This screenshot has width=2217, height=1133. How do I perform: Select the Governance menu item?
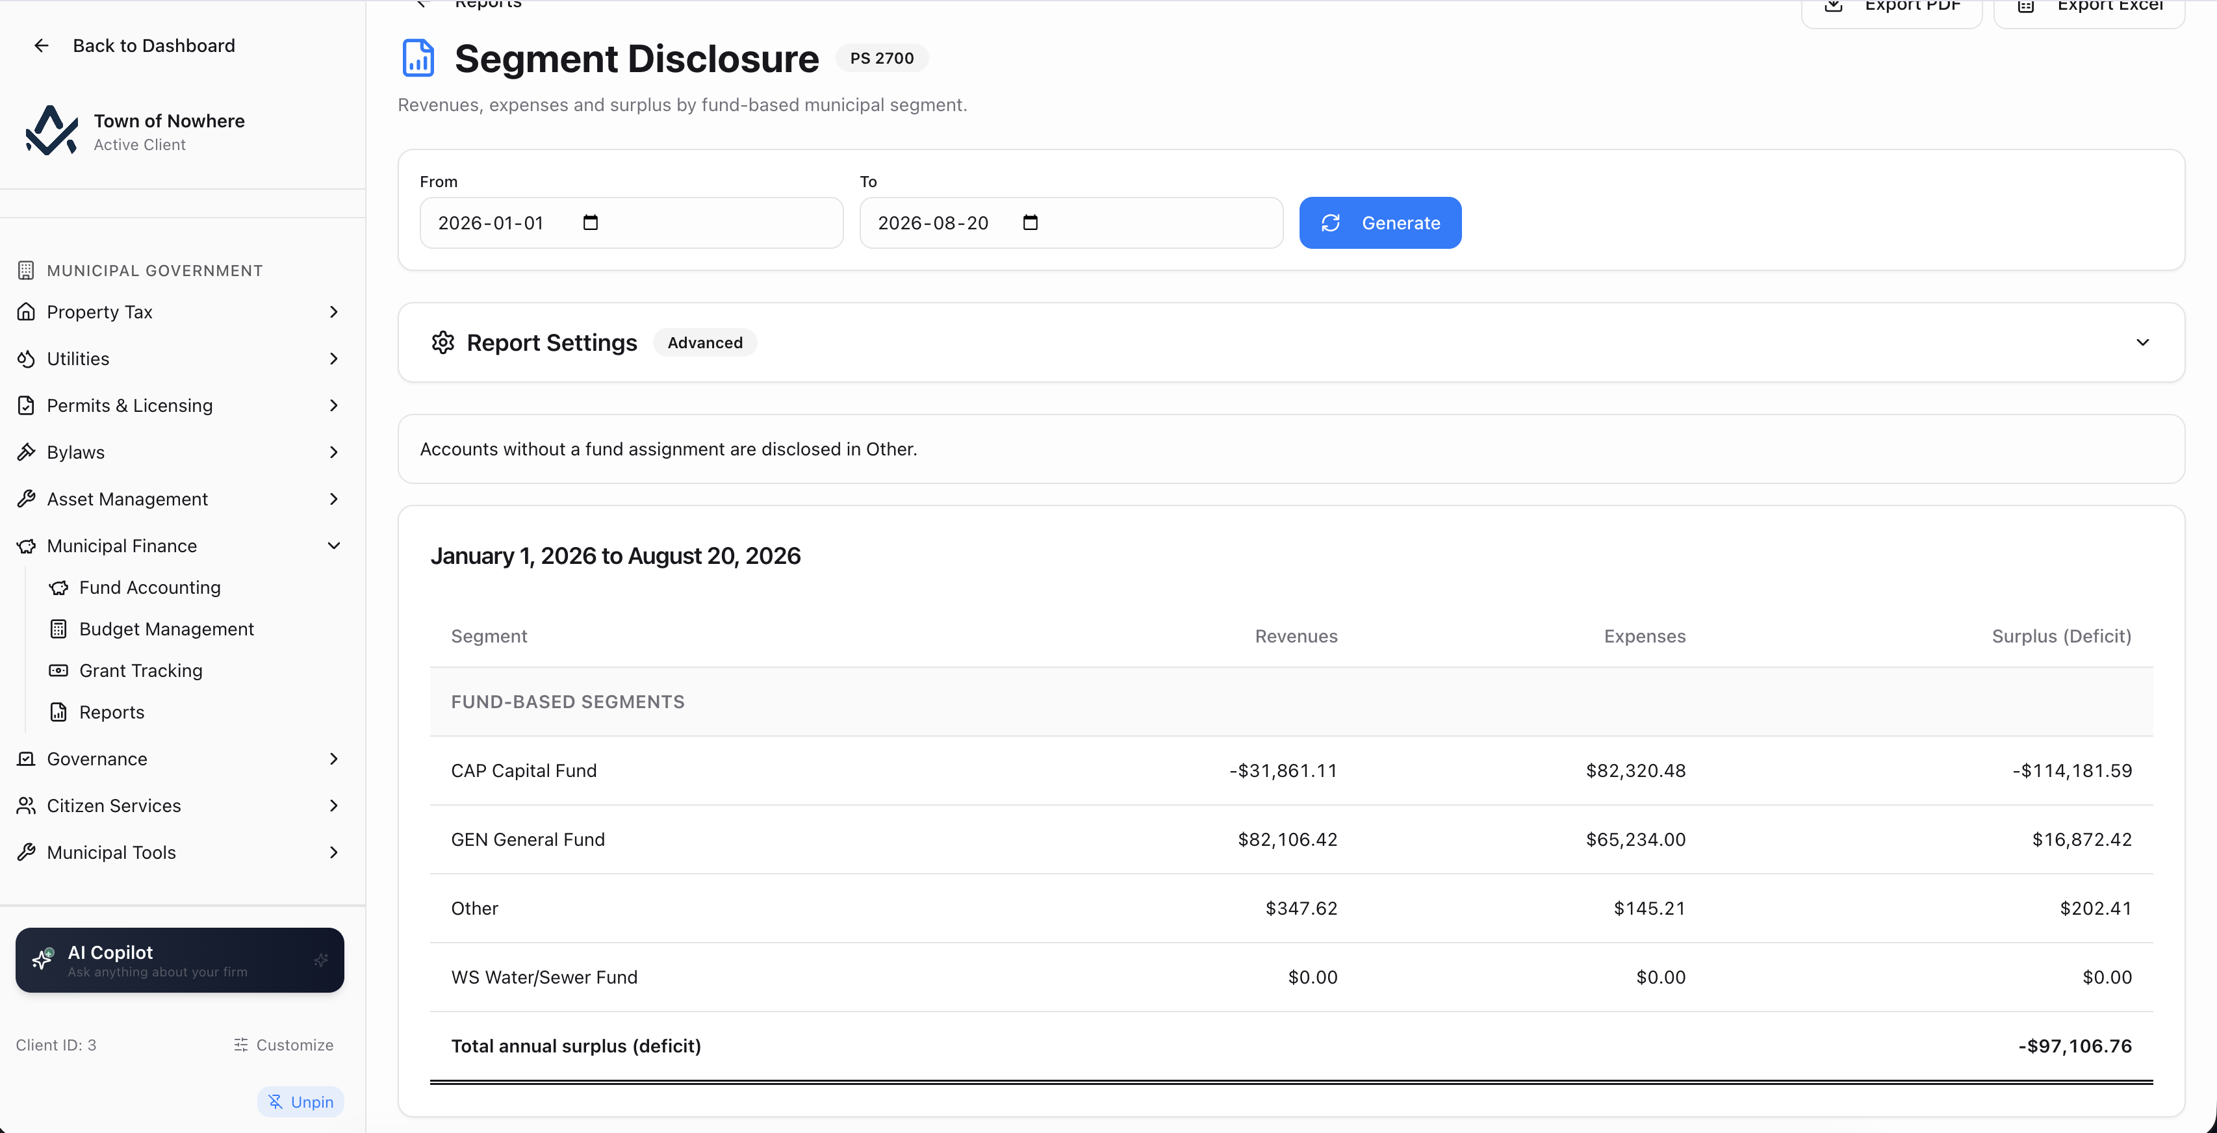tap(179, 759)
